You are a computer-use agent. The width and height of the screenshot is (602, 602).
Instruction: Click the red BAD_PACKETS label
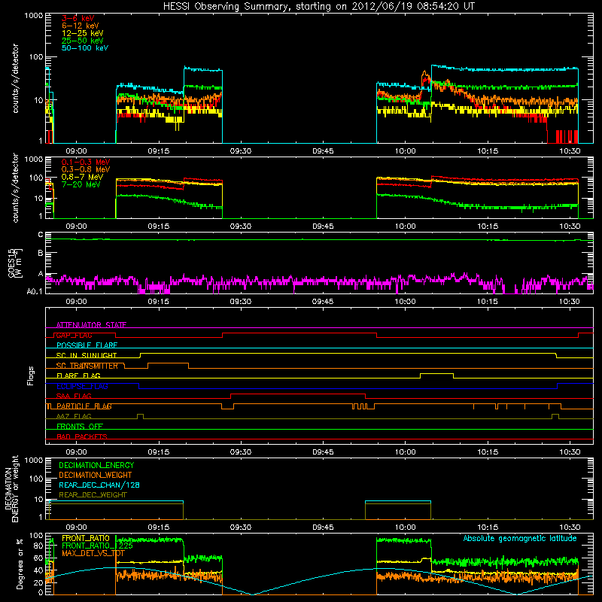(82, 436)
